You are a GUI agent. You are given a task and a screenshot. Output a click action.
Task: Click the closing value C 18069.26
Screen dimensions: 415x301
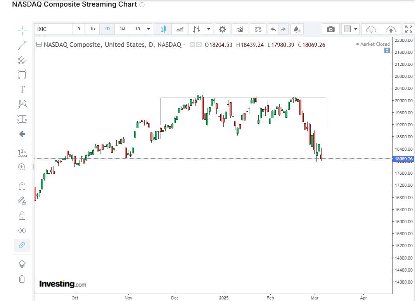click(311, 45)
